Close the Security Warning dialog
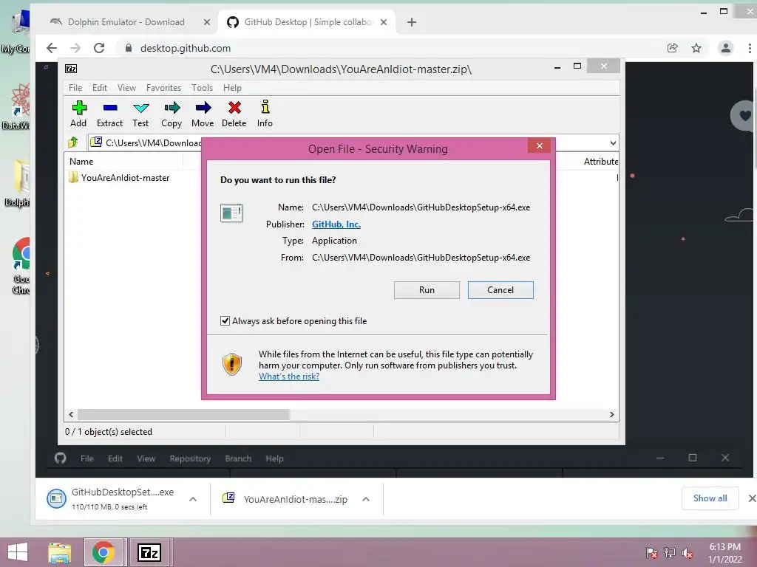The width and height of the screenshot is (757, 567). click(539, 145)
